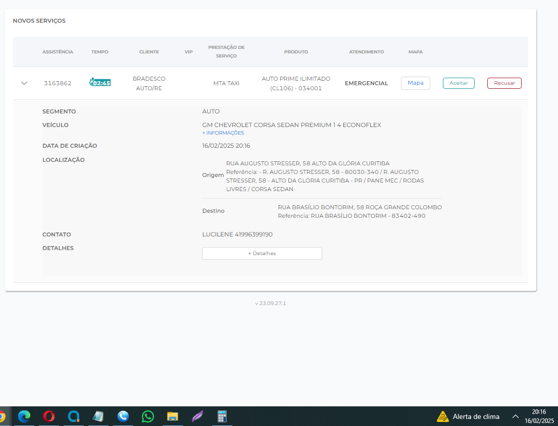Open the blue phone app in taskbar
Viewport: 558px width, 426px height.
[x=123, y=416]
